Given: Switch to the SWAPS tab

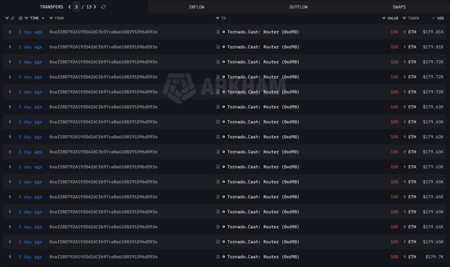Looking at the screenshot, I should (399, 7).
